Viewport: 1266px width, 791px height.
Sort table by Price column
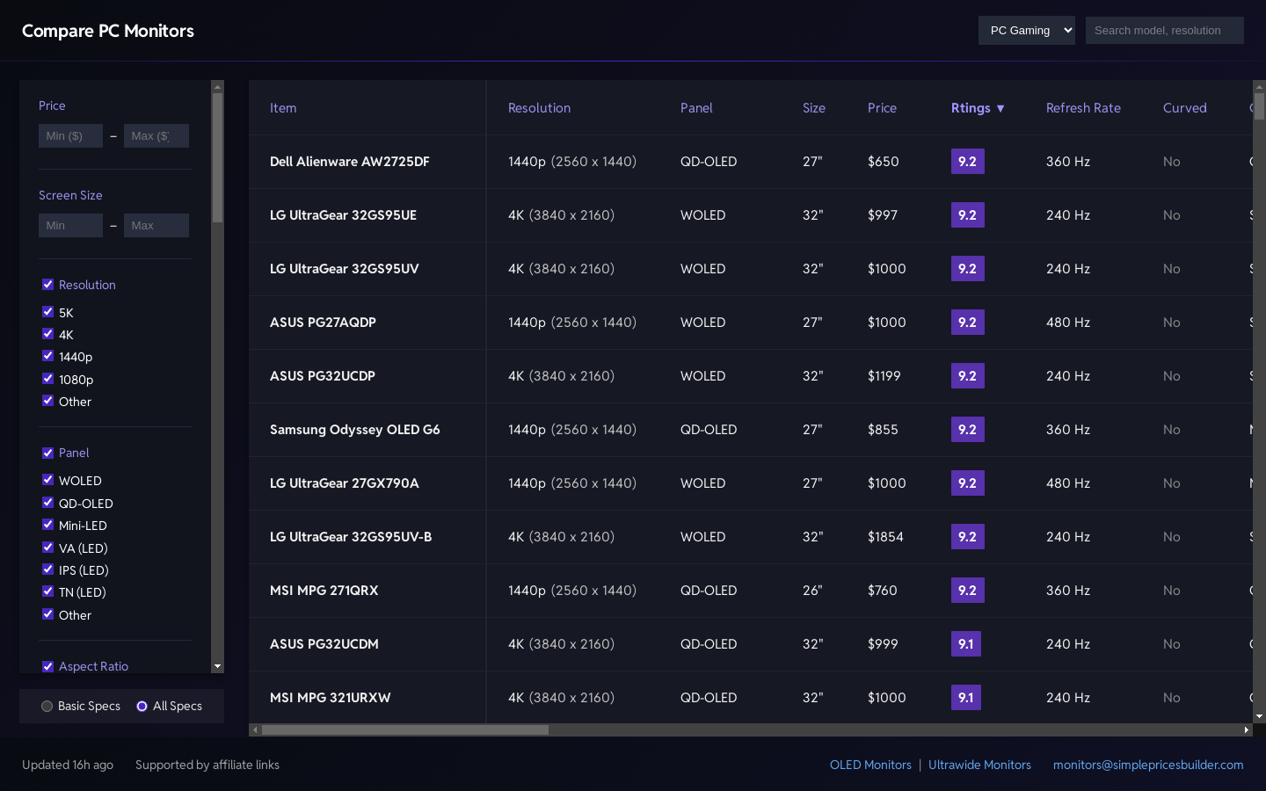click(882, 108)
